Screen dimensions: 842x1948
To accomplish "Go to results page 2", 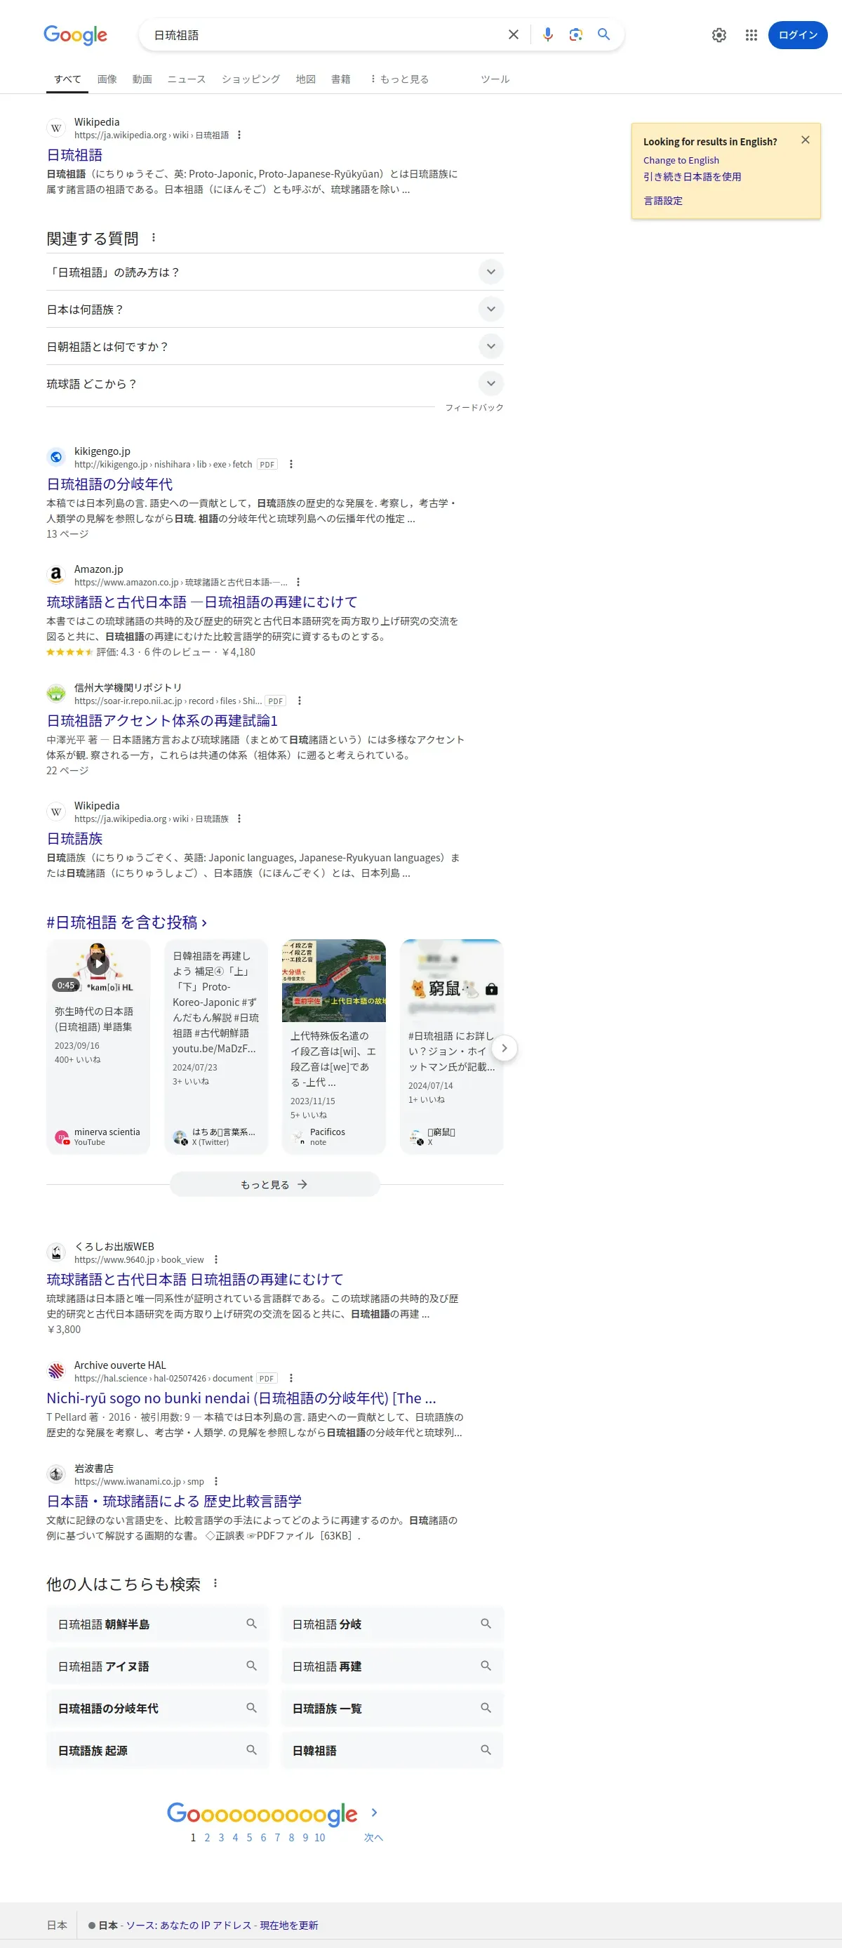I will click(207, 1837).
